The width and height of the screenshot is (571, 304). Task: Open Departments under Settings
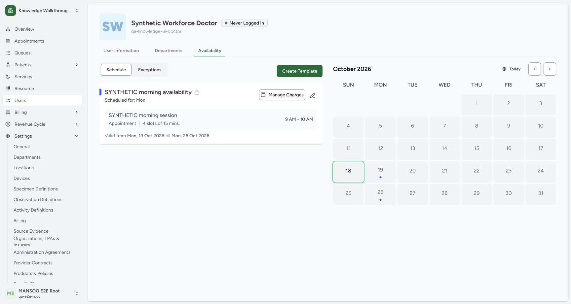[x=27, y=157]
